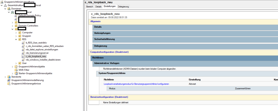Expand the Sicherheitsfilterung section header

tap(104, 39)
